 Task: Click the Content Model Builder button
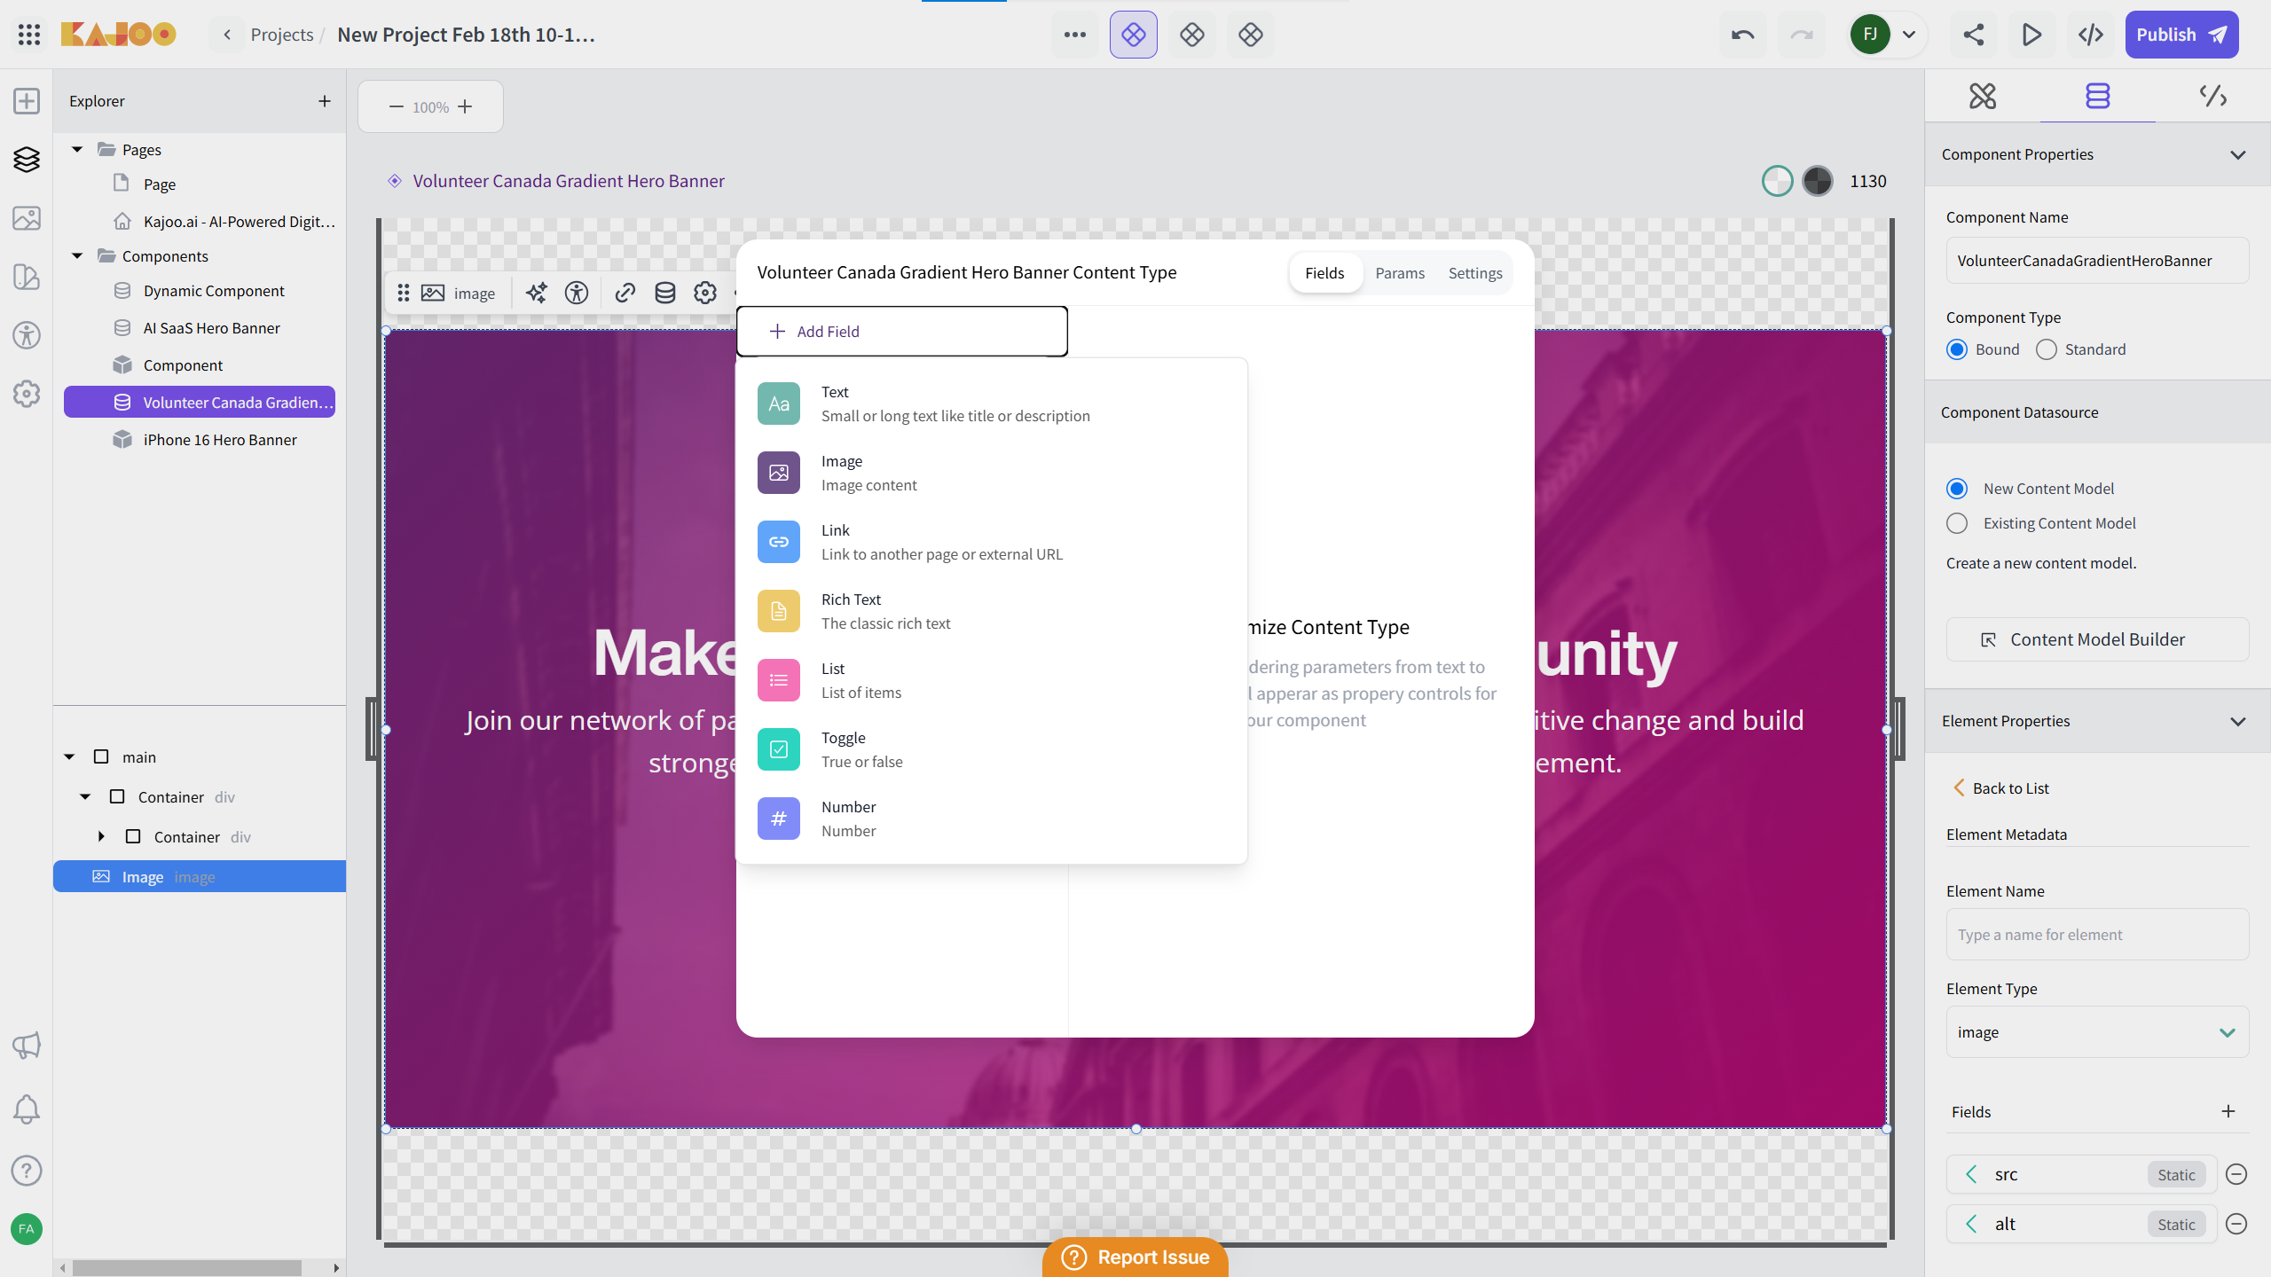(x=2097, y=639)
